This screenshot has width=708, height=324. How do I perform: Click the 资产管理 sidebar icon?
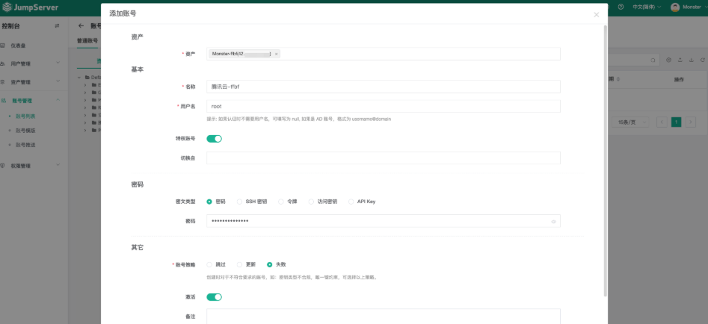(3, 82)
